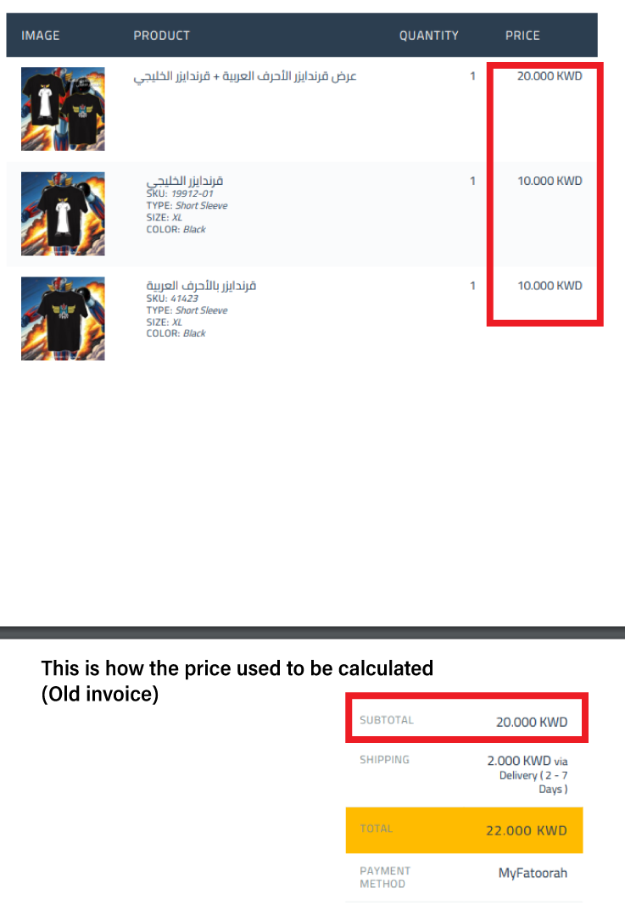Click the product title above SKU 19912-01

[185, 181]
